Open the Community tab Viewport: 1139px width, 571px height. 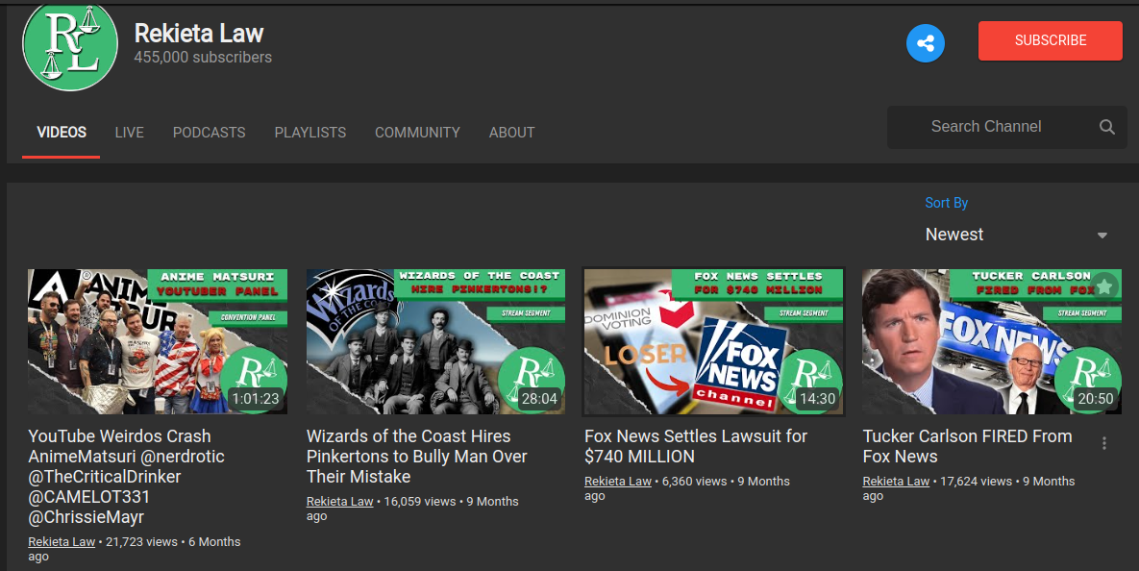(418, 133)
